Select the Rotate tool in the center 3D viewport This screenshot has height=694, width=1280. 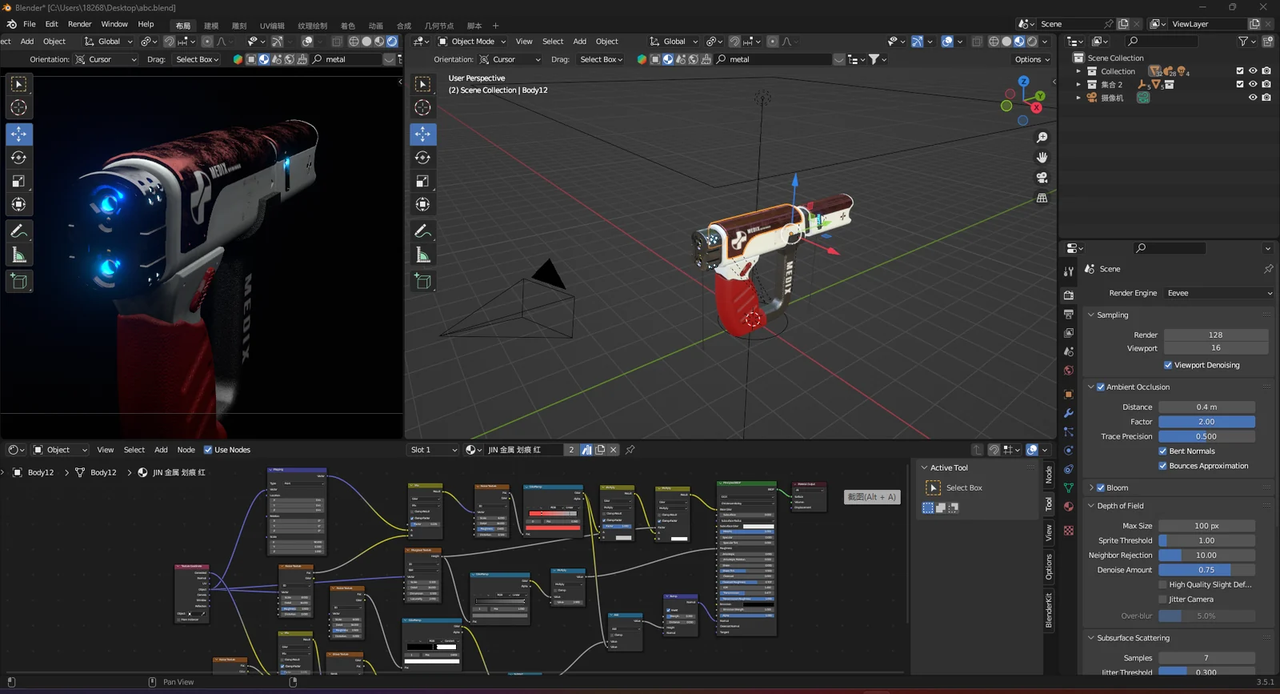(423, 158)
